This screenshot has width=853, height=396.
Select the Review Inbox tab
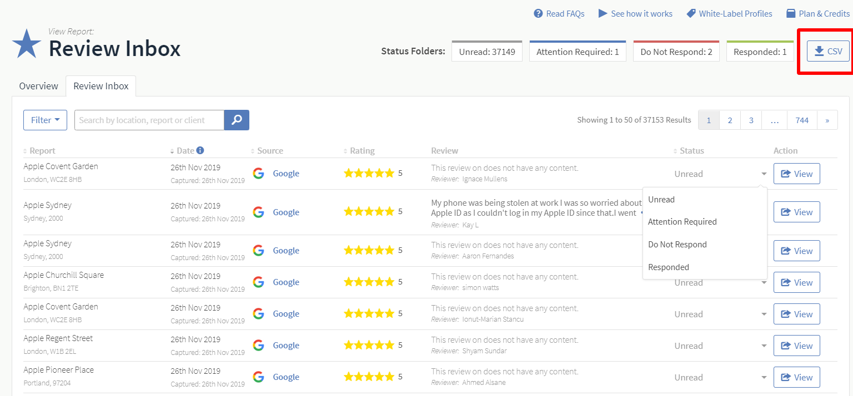coord(101,86)
